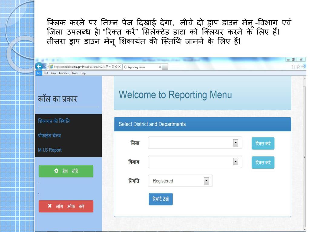
Task: Click the red लॉग ऑफ करे button
Action: pos(66,206)
